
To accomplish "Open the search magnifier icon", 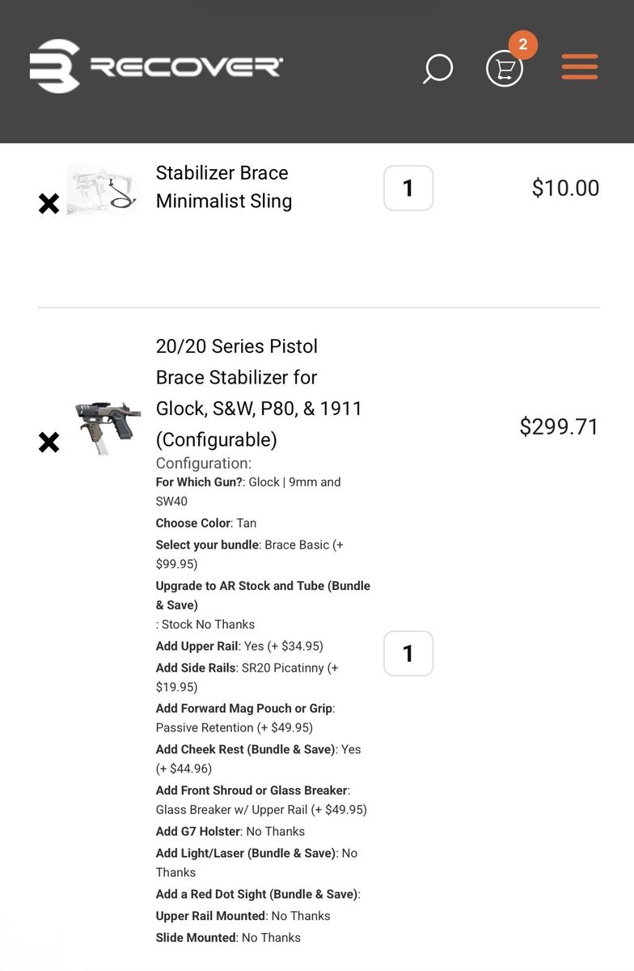I will point(437,69).
